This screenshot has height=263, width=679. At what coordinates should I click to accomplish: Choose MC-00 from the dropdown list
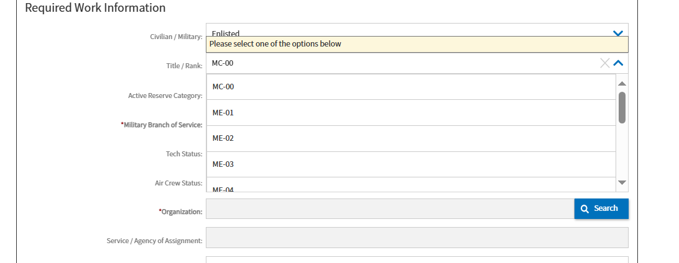point(410,87)
